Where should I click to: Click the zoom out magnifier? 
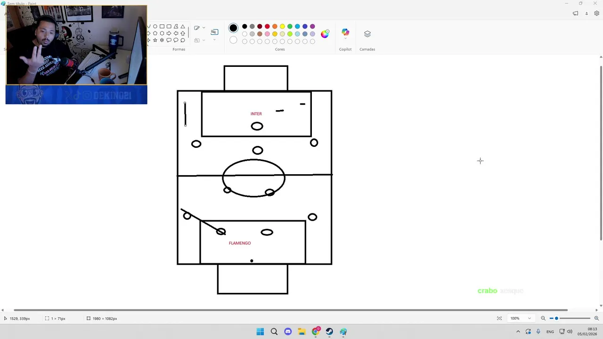click(x=543, y=318)
